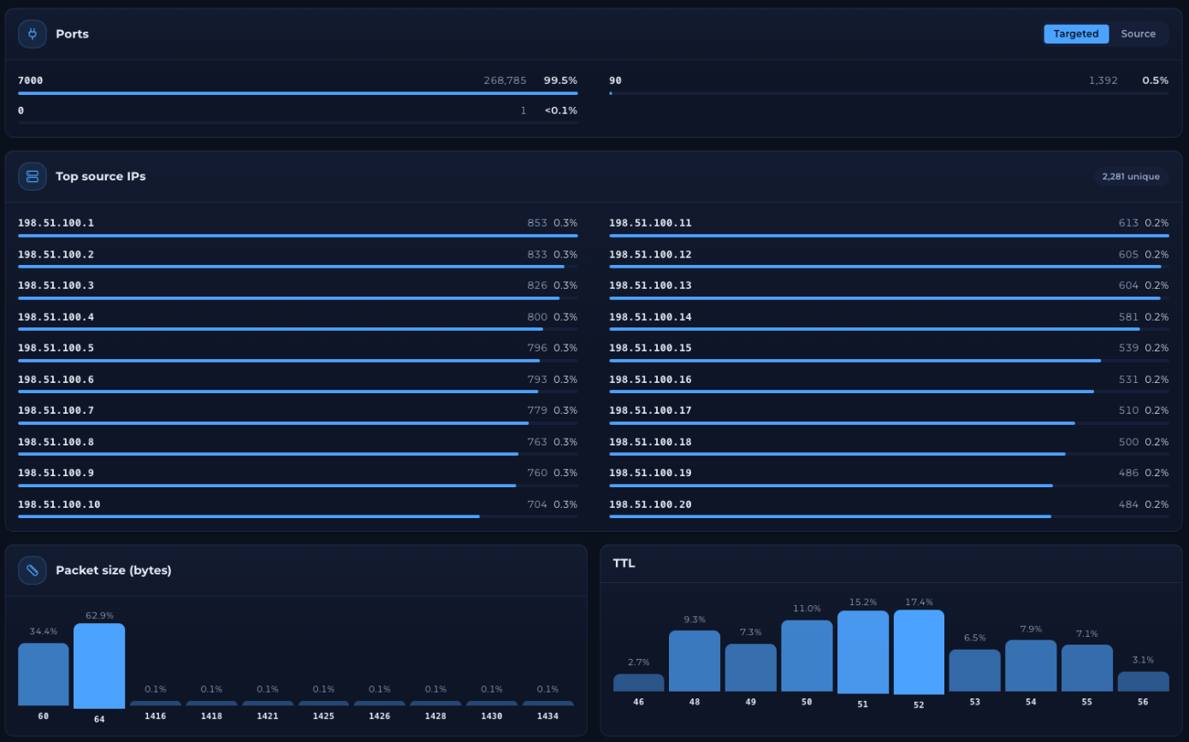Click the 99.5% share for port 7000

click(x=561, y=80)
